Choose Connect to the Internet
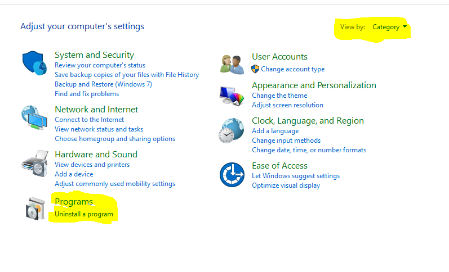 pos(90,120)
